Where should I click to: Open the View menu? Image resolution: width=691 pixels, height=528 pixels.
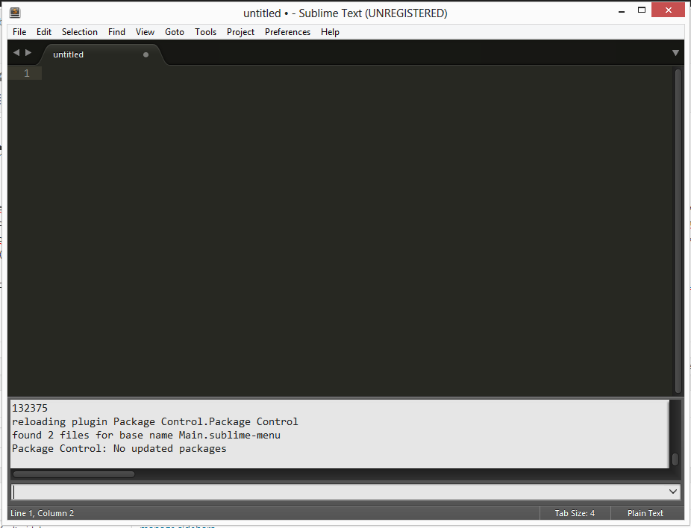tap(145, 32)
